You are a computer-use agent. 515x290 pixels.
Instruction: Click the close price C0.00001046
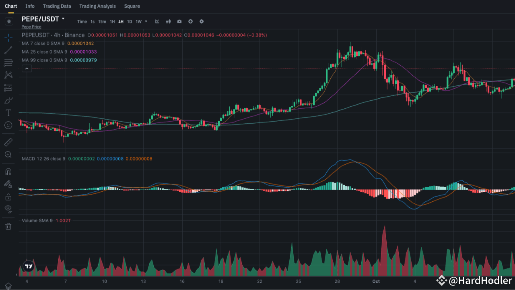click(199, 35)
